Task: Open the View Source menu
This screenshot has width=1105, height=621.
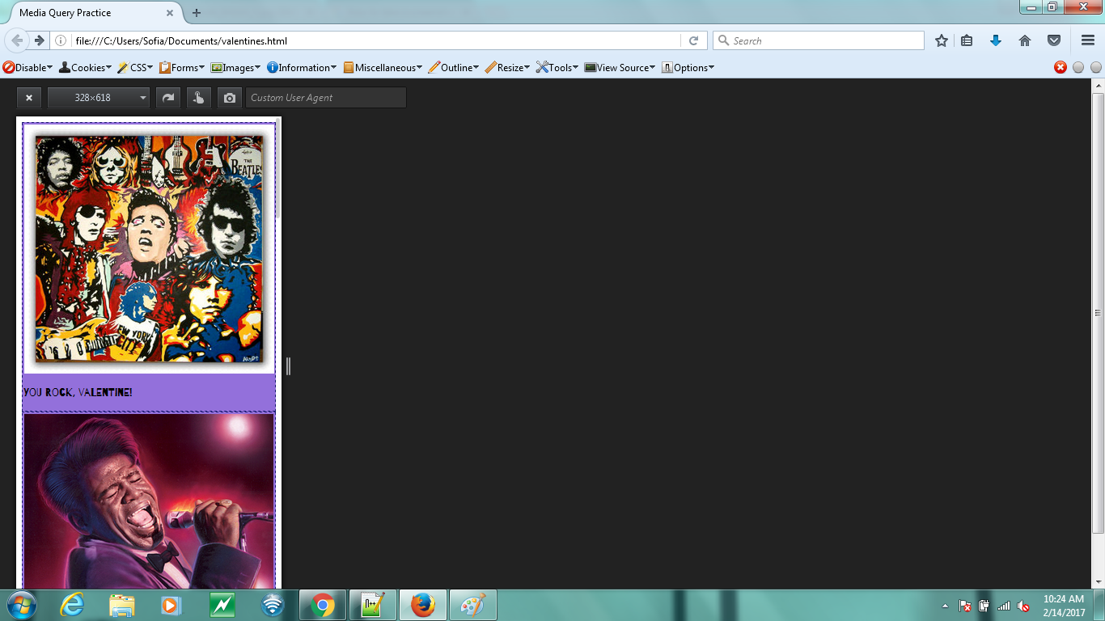Action: [620, 68]
